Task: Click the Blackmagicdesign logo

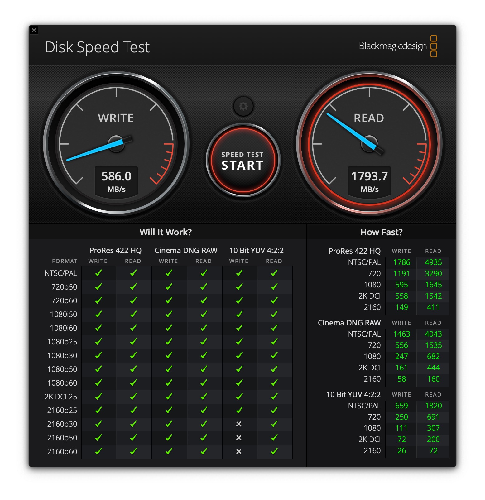Action: [x=397, y=46]
